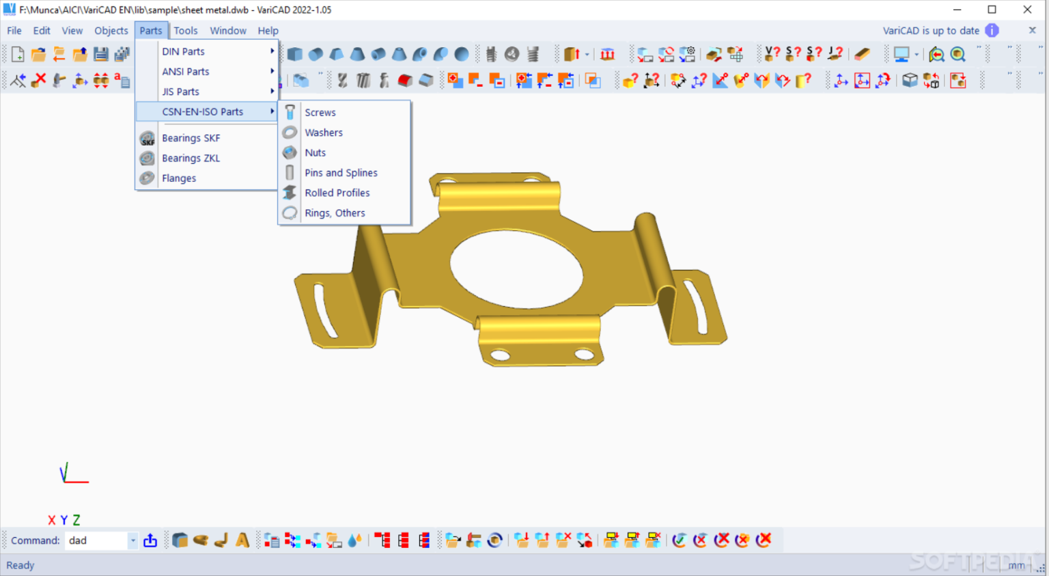
Task: Select the coil Spring creation tool
Action: point(532,54)
